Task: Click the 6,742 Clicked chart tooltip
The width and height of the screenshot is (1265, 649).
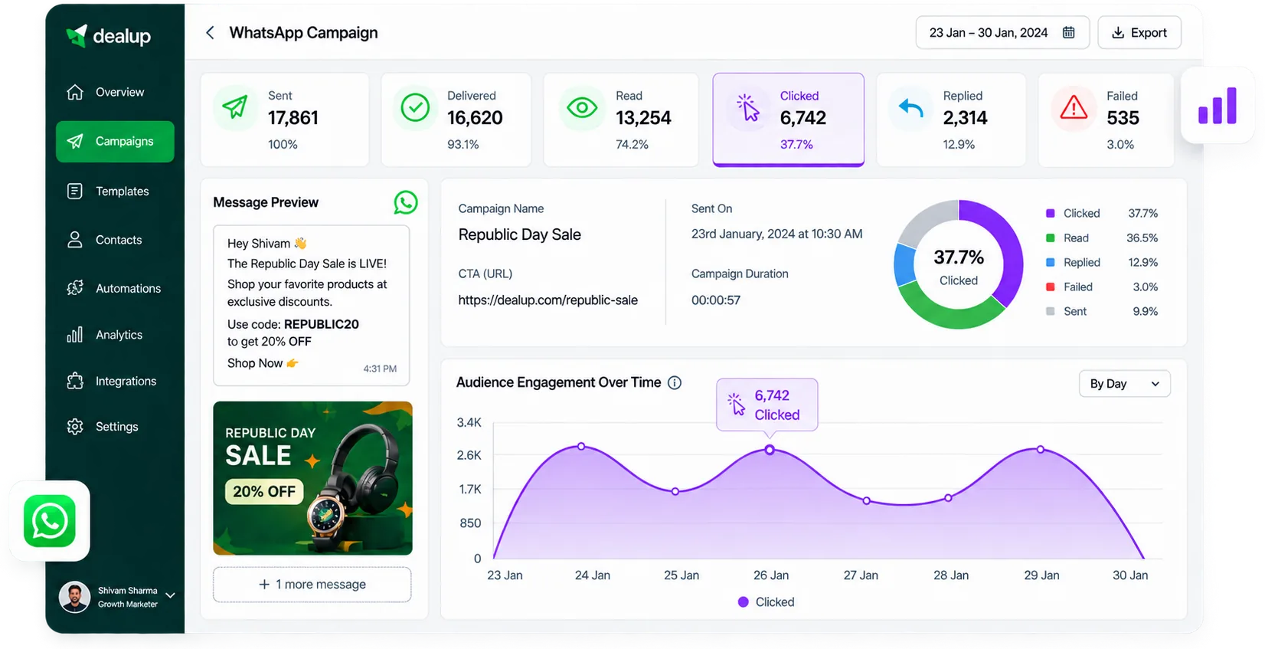Action: coord(767,405)
